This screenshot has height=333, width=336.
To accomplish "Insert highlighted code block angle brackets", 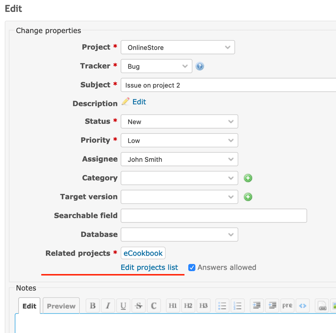I will (x=302, y=306).
